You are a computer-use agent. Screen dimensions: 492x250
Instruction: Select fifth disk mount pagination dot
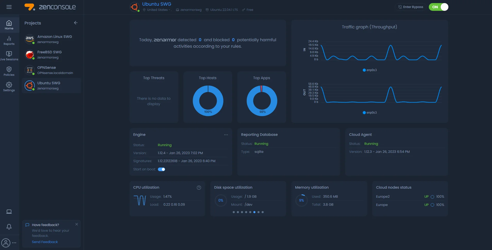(x=250, y=212)
